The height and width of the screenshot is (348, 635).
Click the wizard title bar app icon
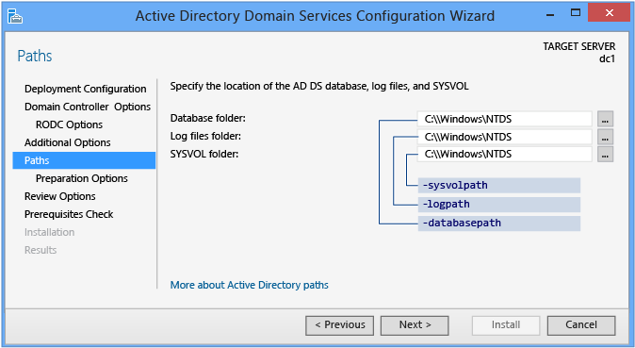[x=15, y=16]
